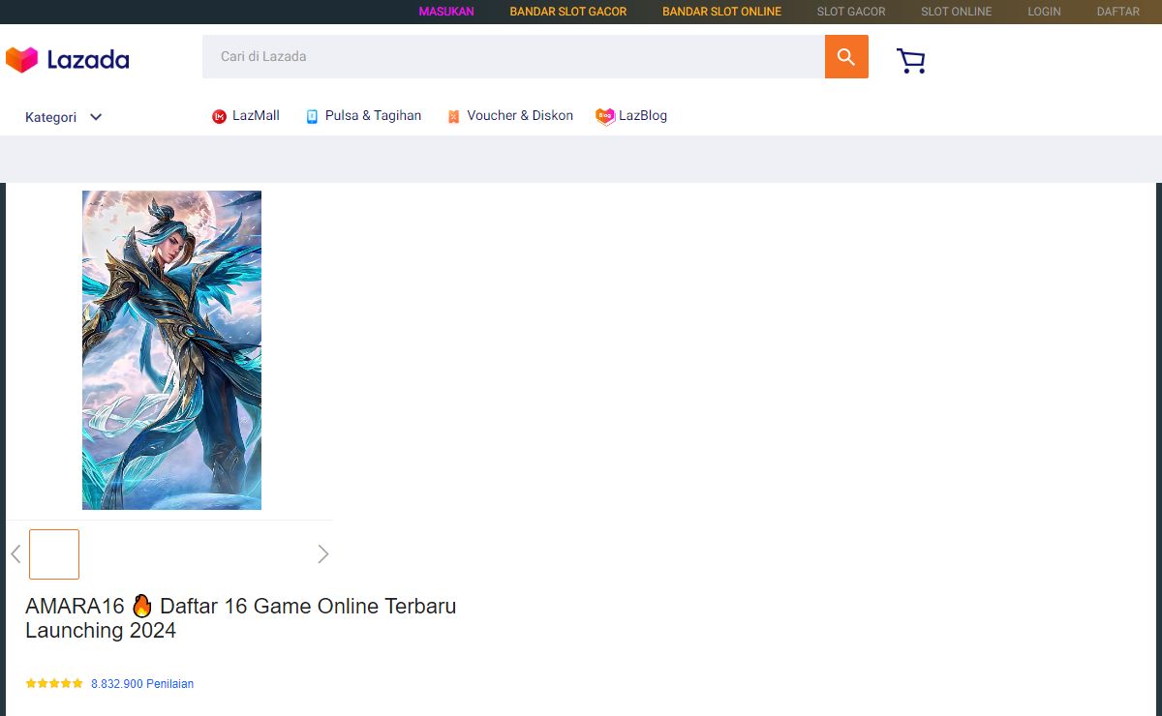Open the shopping cart
1162x716 pixels.
coord(911,61)
